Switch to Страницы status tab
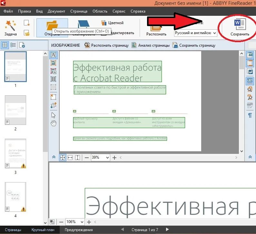The image size is (256, 234). tap(13, 230)
